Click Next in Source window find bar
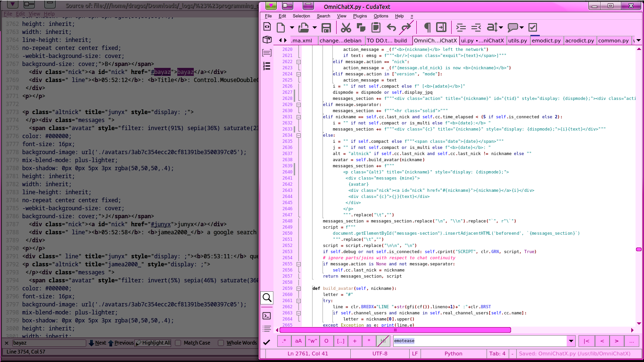Image resolution: width=644 pixels, height=362 pixels. click(x=97, y=343)
